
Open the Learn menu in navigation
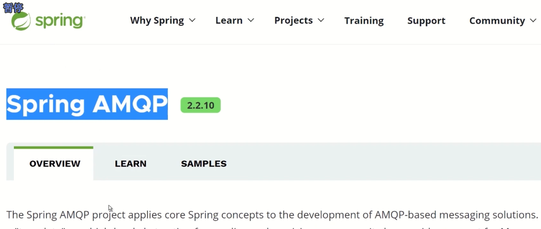(229, 21)
